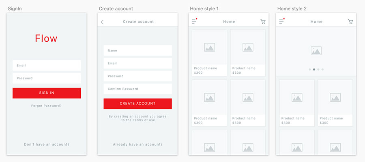The image size is (365, 162).
Task: Select the first carousel dot in Home style 2
Action: 310,70
